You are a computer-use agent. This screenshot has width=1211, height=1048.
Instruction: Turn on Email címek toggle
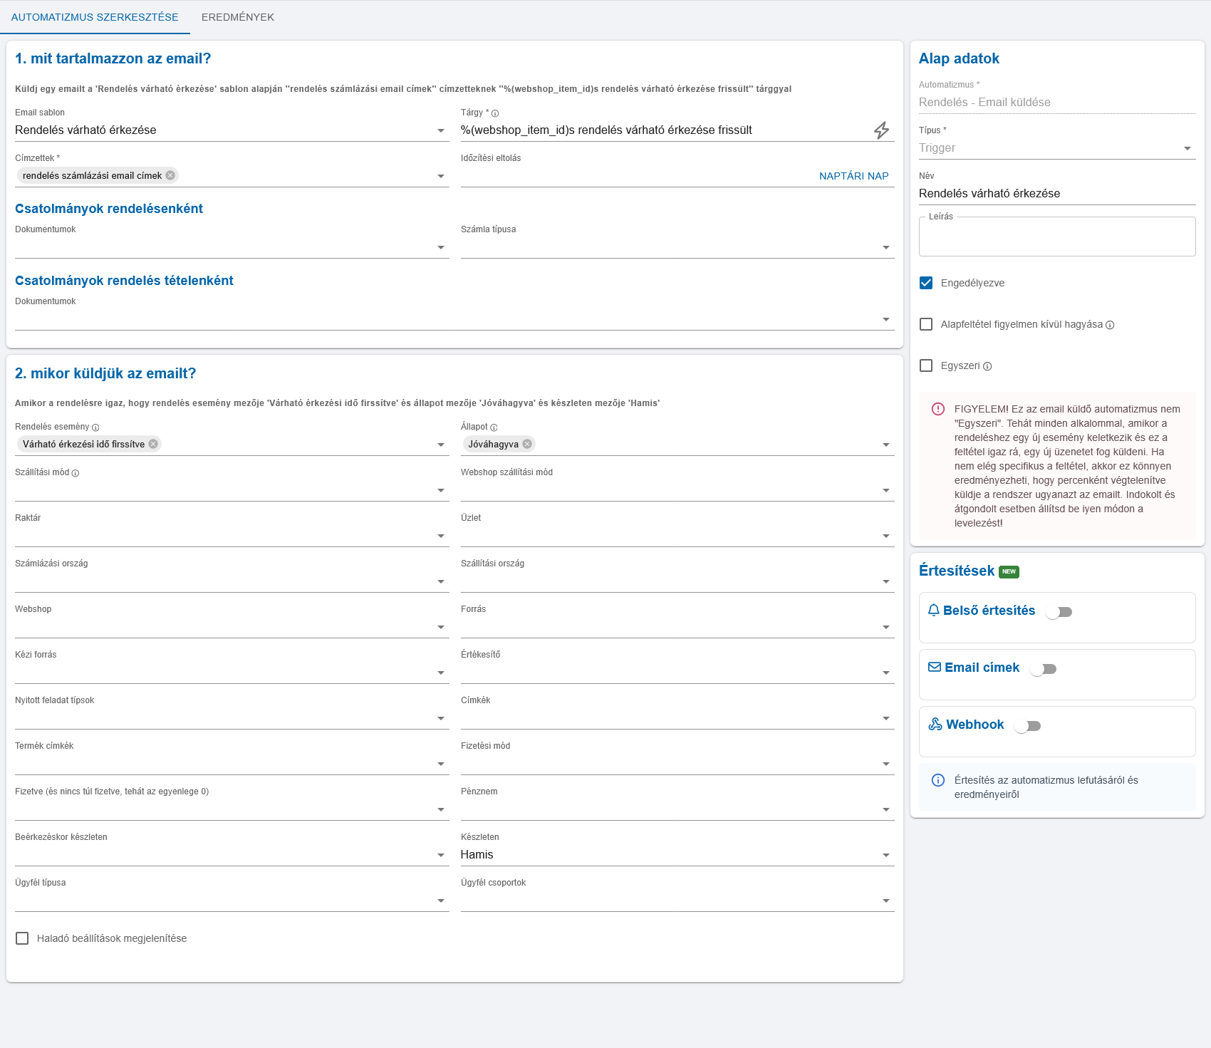(1044, 669)
